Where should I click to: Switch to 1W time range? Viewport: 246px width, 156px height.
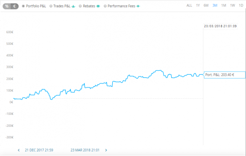[x=233, y=5]
